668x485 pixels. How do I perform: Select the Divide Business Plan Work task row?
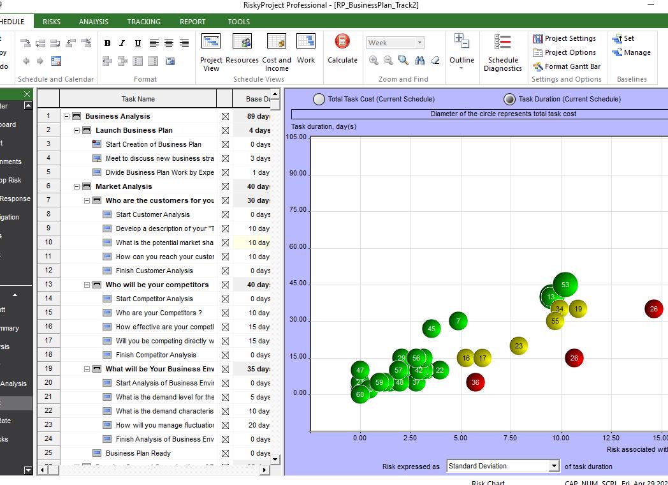pyautogui.click(x=160, y=172)
